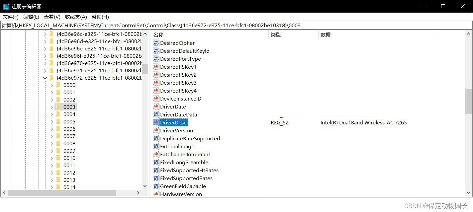Image resolution: width=473 pixels, height=212 pixels.
Task: Click the folder icon of key 0012
Action: [58, 173]
